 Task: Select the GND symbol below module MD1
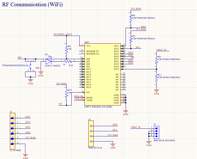click(x=126, y=112)
